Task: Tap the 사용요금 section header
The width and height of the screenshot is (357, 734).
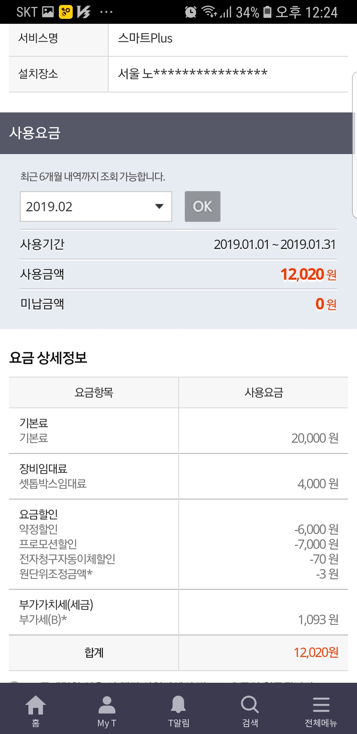Action: 35,133
